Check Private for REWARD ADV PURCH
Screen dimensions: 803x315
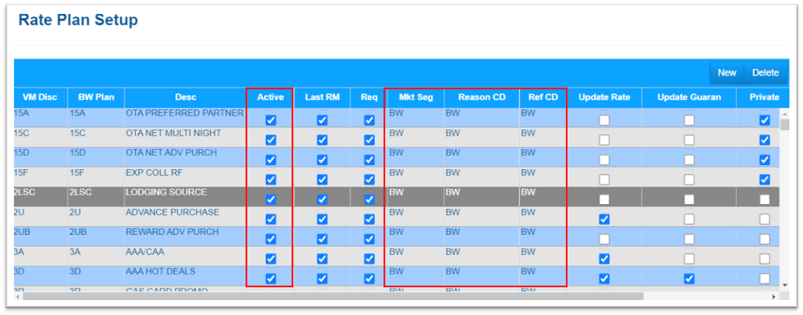point(764,239)
